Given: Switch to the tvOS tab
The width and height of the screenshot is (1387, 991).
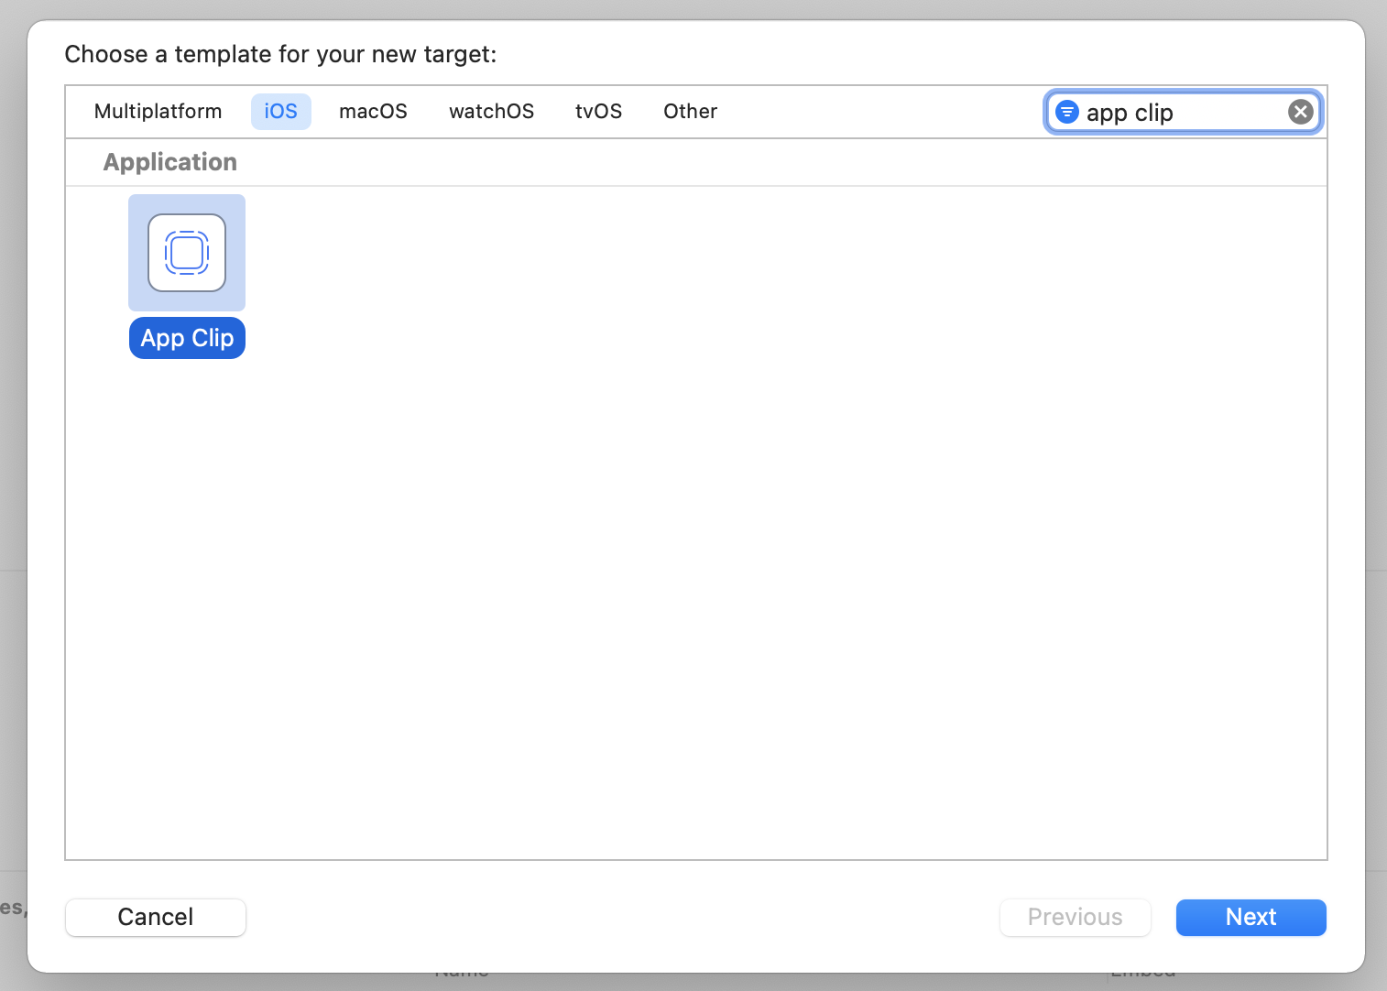Looking at the screenshot, I should tap(599, 112).
